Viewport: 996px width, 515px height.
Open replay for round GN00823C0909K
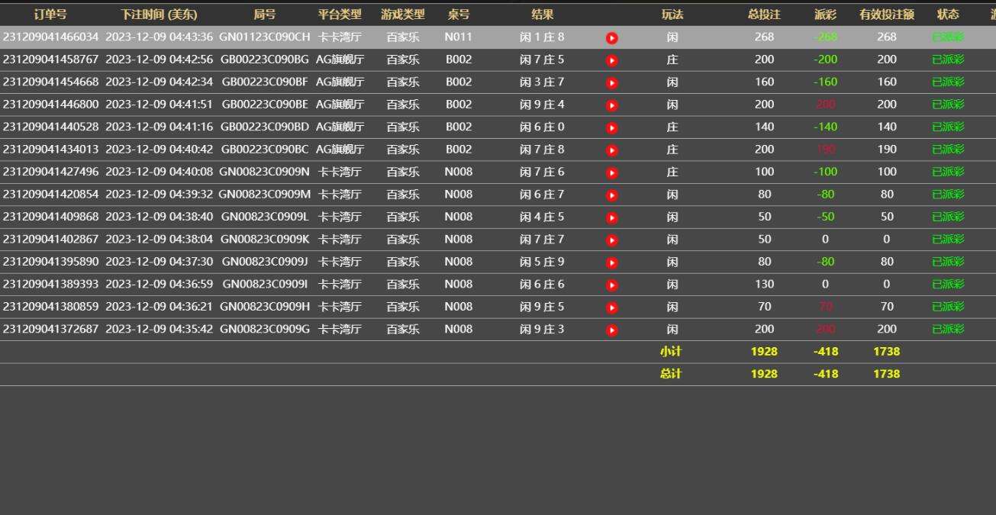[611, 240]
